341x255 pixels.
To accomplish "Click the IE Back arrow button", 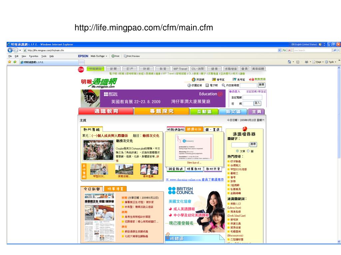I will pos(10,50).
